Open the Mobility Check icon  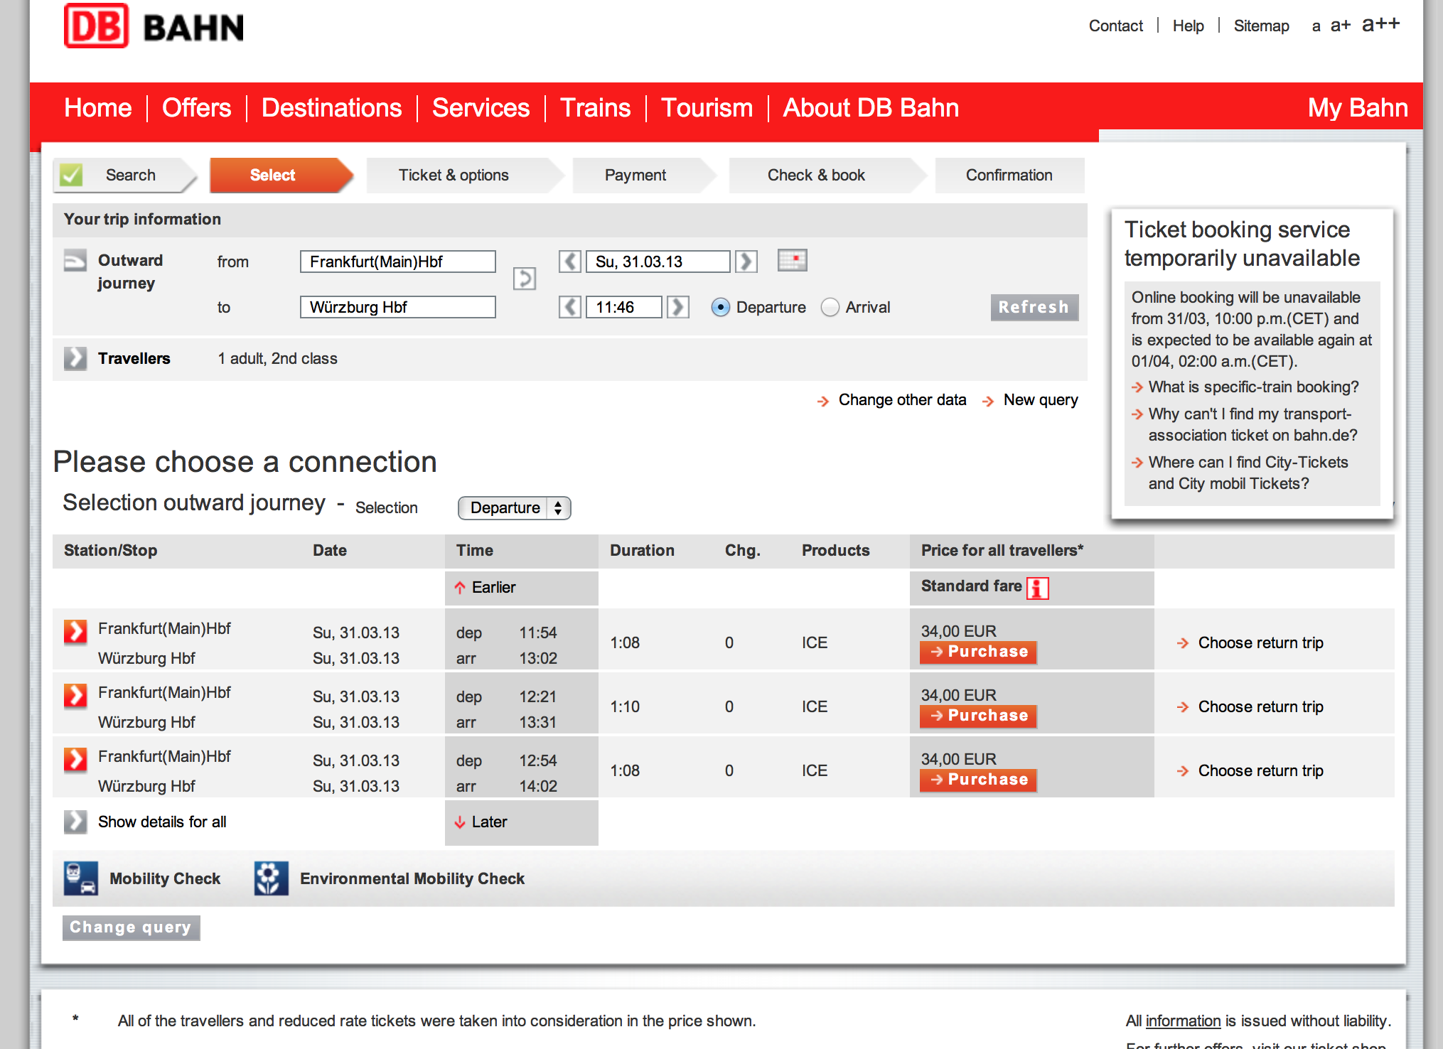pos(81,878)
